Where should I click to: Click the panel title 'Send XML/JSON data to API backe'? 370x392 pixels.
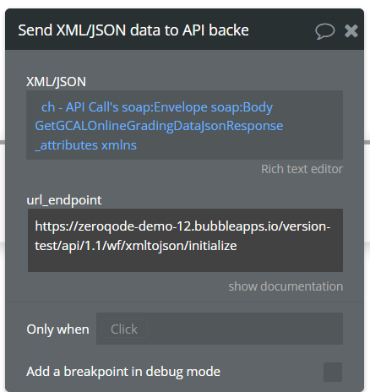coord(133,30)
